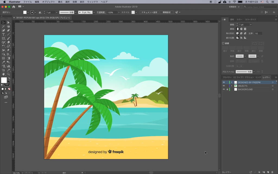Image resolution: width=278 pixels, height=174 pixels.
Task: Expand the OBJECTS layer contents
Action: pyautogui.click(x=232, y=86)
